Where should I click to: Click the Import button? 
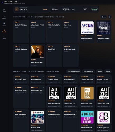108,72
